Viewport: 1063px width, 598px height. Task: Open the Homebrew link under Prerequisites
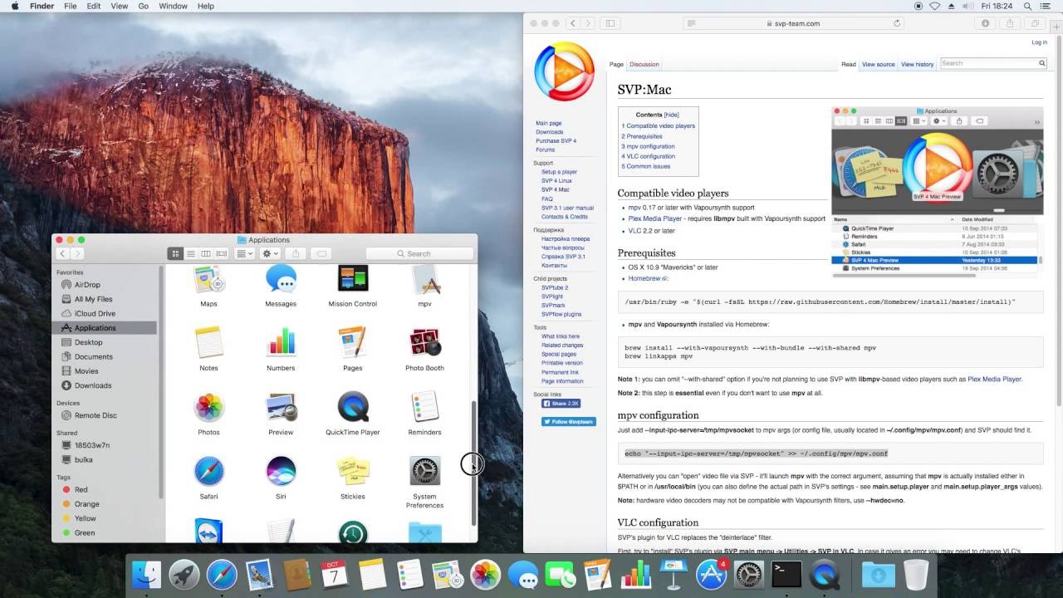[x=644, y=279]
